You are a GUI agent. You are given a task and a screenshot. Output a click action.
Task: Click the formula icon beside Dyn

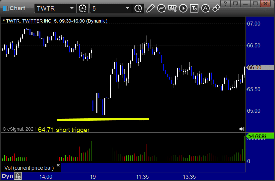click(18, 176)
